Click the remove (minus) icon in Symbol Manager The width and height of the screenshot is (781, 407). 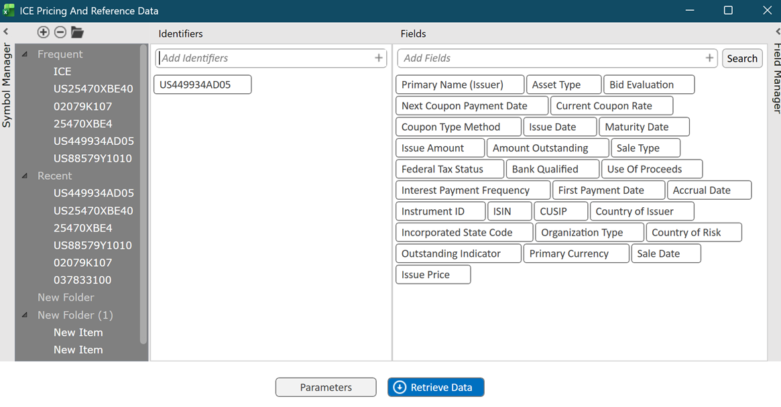(x=60, y=32)
